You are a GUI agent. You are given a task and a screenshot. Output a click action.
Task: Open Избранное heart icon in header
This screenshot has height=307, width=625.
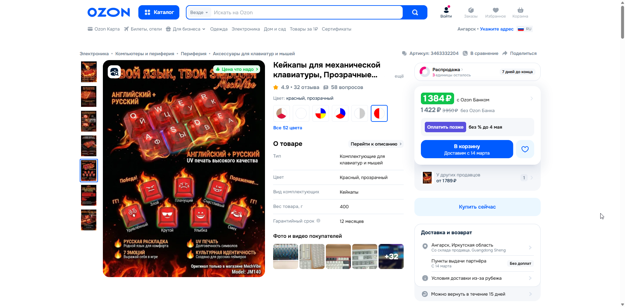[495, 12]
